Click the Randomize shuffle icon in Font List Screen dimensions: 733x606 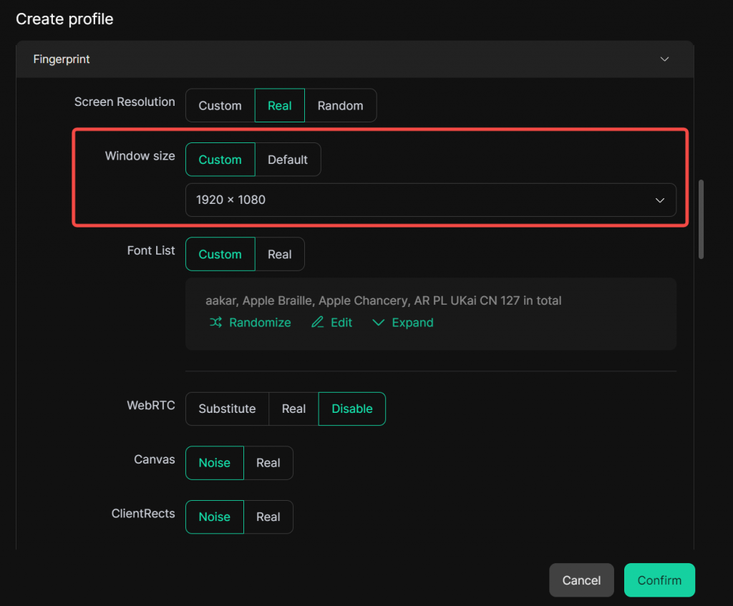(215, 323)
